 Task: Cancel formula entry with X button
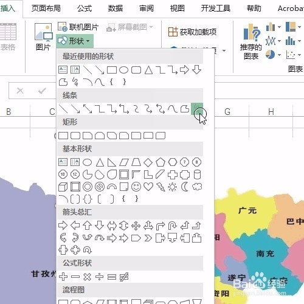[x=20, y=91]
